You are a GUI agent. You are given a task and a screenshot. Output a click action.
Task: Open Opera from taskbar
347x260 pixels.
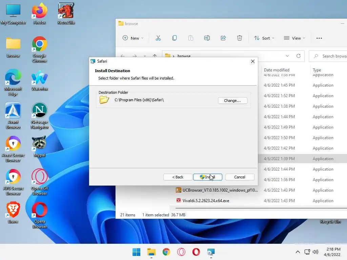click(x=196, y=252)
